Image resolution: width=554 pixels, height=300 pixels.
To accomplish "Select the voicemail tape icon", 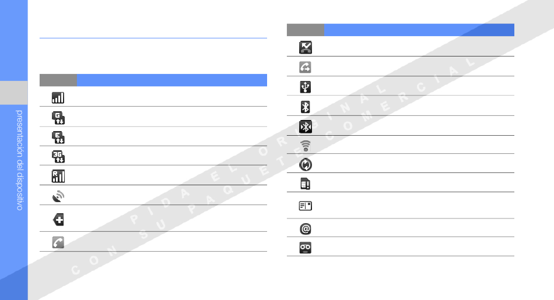I will point(305,248).
